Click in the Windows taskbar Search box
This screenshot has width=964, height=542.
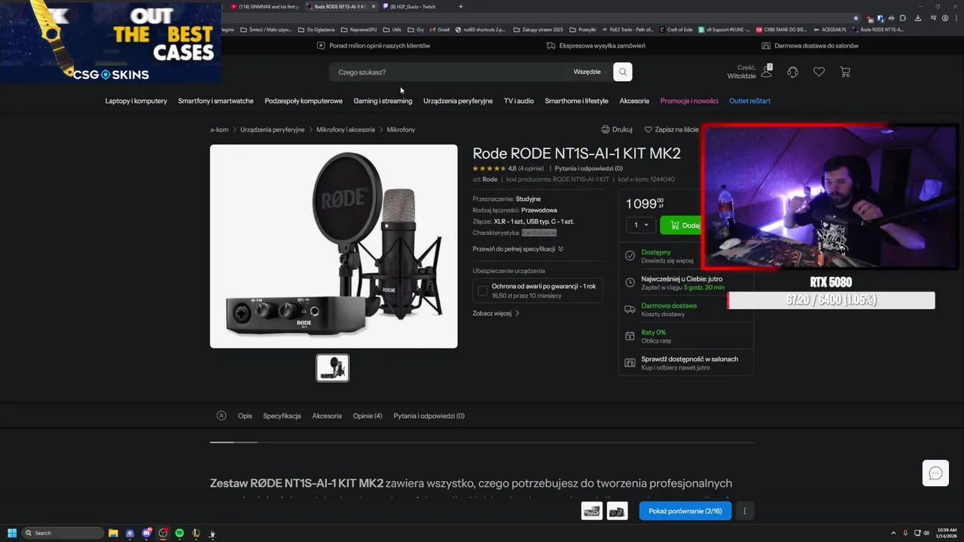[63, 533]
